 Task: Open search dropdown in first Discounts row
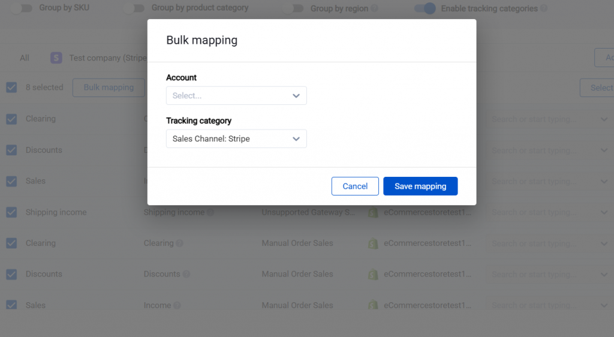click(550, 151)
